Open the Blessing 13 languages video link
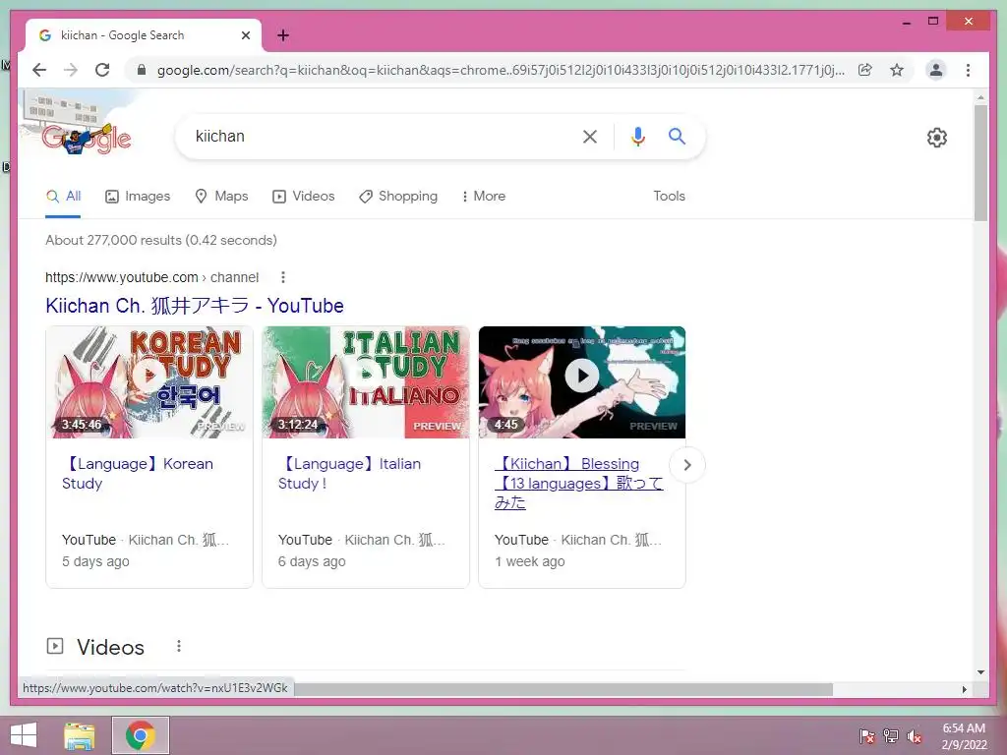 (x=578, y=483)
